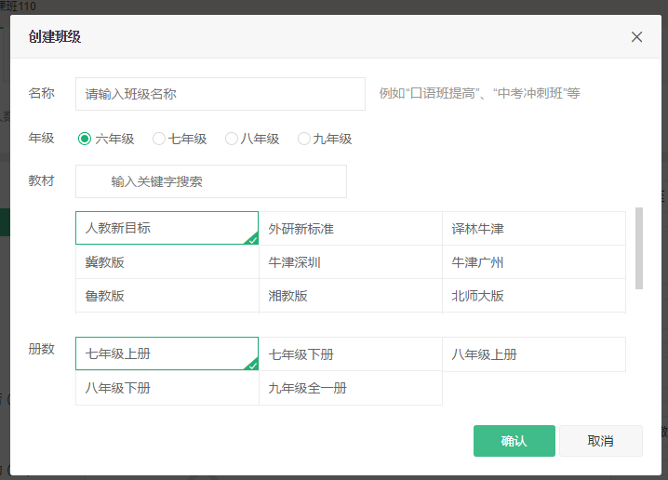Confirm with the green 确认 button
This screenshot has height=480, width=668.
(514, 441)
